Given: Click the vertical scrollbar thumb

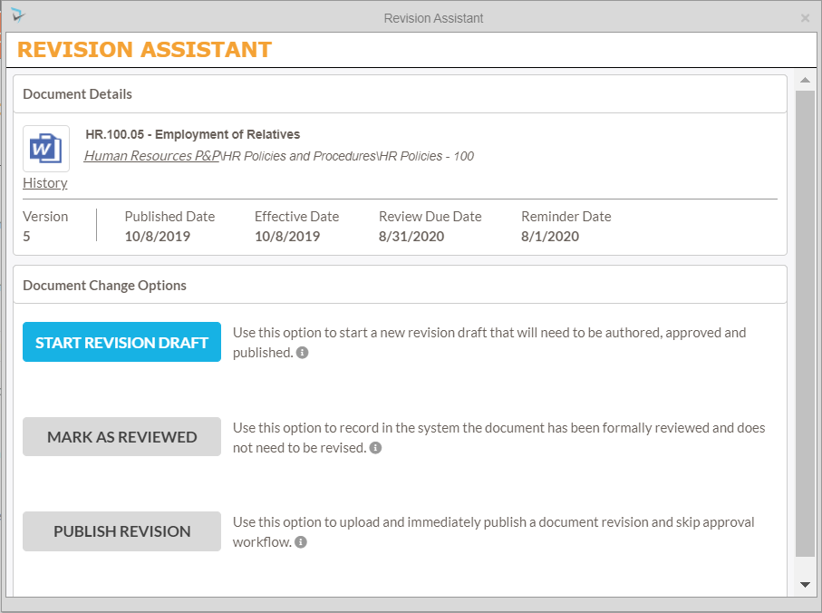Looking at the screenshot, I should (x=805, y=322).
